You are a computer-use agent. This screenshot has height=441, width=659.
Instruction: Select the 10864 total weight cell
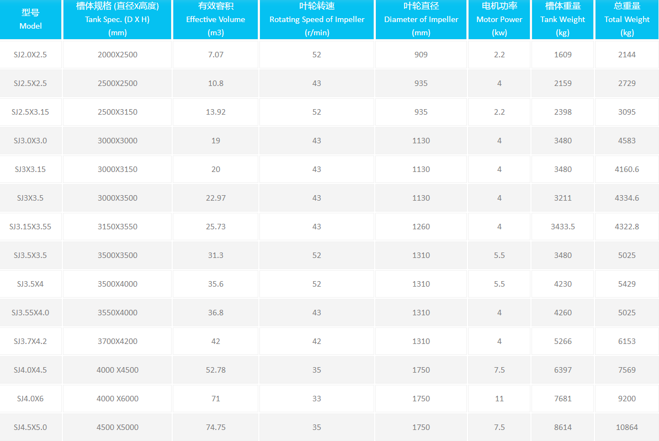tap(626, 427)
